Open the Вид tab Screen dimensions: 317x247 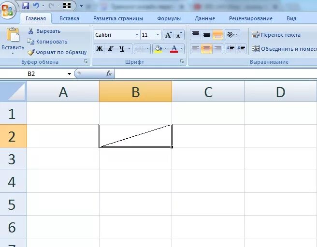(x=291, y=19)
